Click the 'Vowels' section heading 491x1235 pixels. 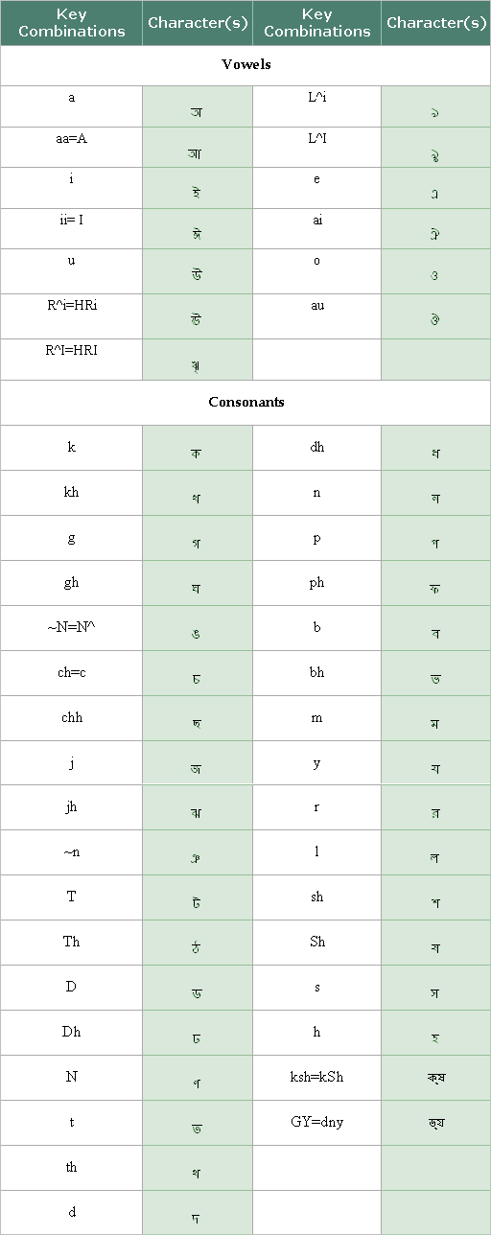(245, 65)
